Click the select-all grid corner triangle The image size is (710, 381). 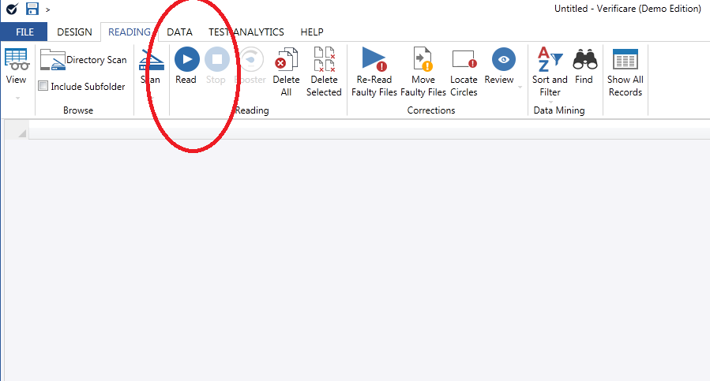click(22, 133)
